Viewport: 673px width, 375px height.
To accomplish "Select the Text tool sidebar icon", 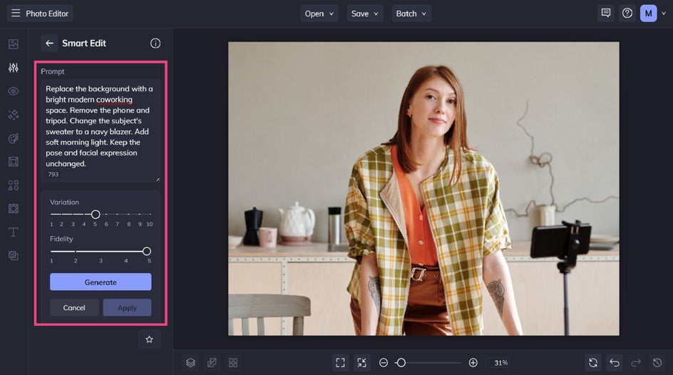I will (14, 232).
